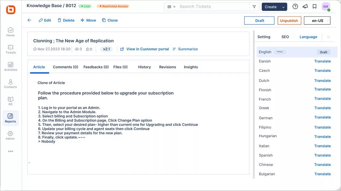Open the Home module from sidebar
This screenshot has width=341, height=191.
point(10,32)
